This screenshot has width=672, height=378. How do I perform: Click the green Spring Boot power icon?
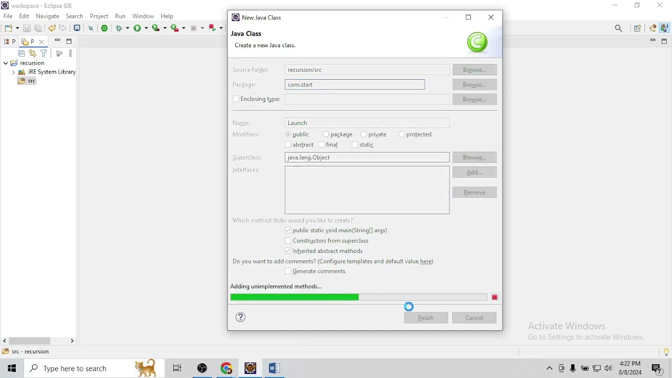(x=105, y=28)
